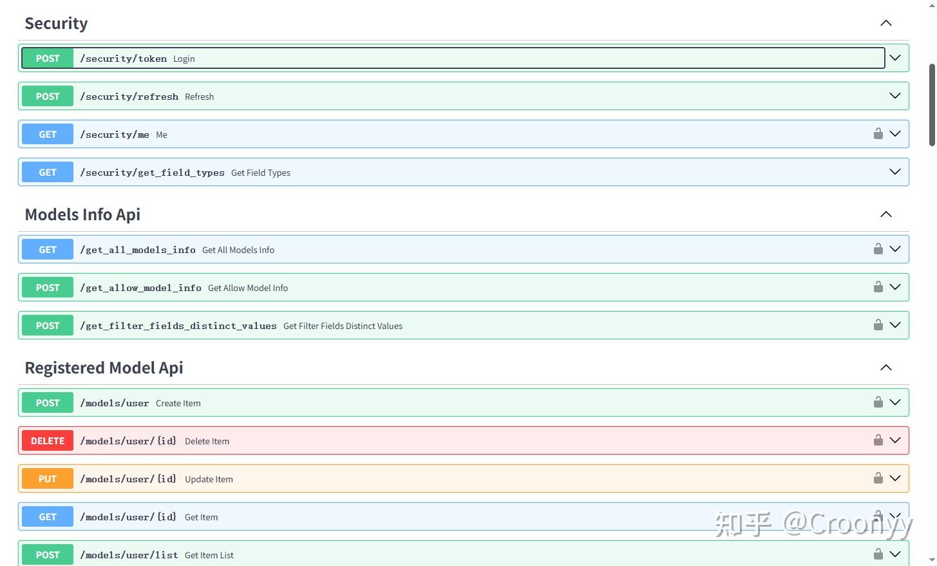Click the lock icon beside Update Item
The height and width of the screenshot is (566, 937).
[878, 478]
